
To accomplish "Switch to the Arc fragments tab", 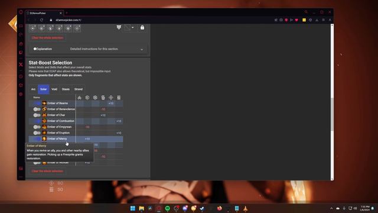I will click(33, 89).
